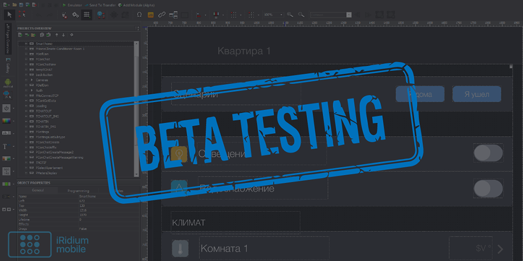Screen dimensions: 523x261
Task: Open the General properties tab
Action: 37,191
